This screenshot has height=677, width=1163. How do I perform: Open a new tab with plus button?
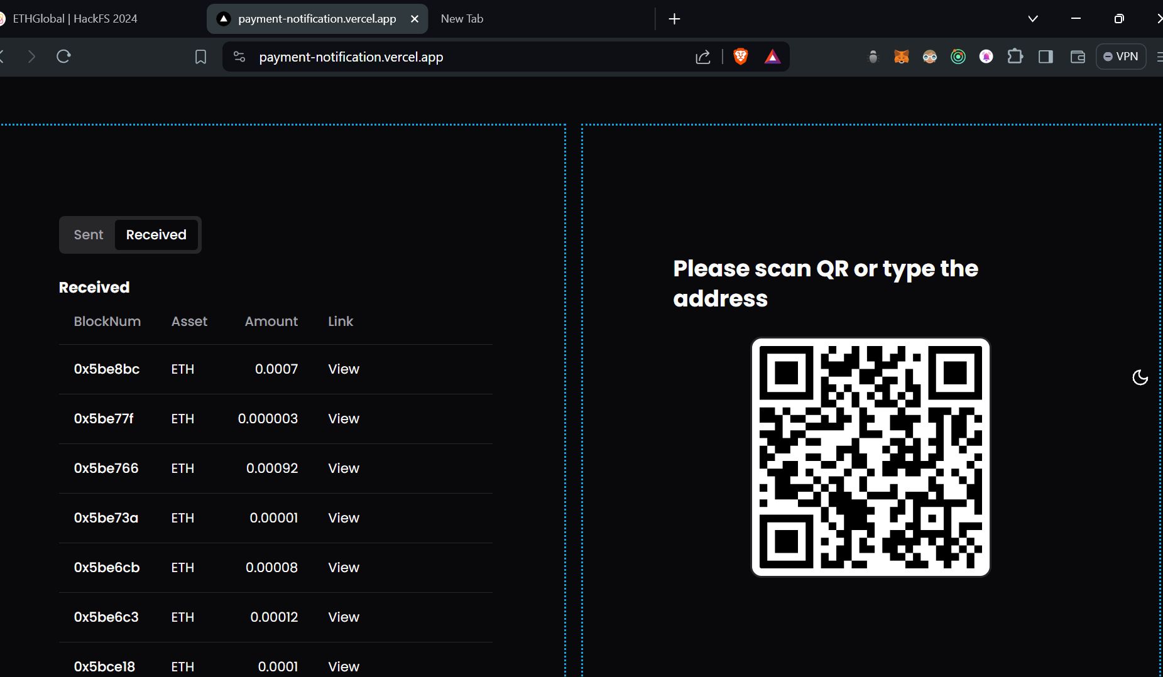(674, 19)
